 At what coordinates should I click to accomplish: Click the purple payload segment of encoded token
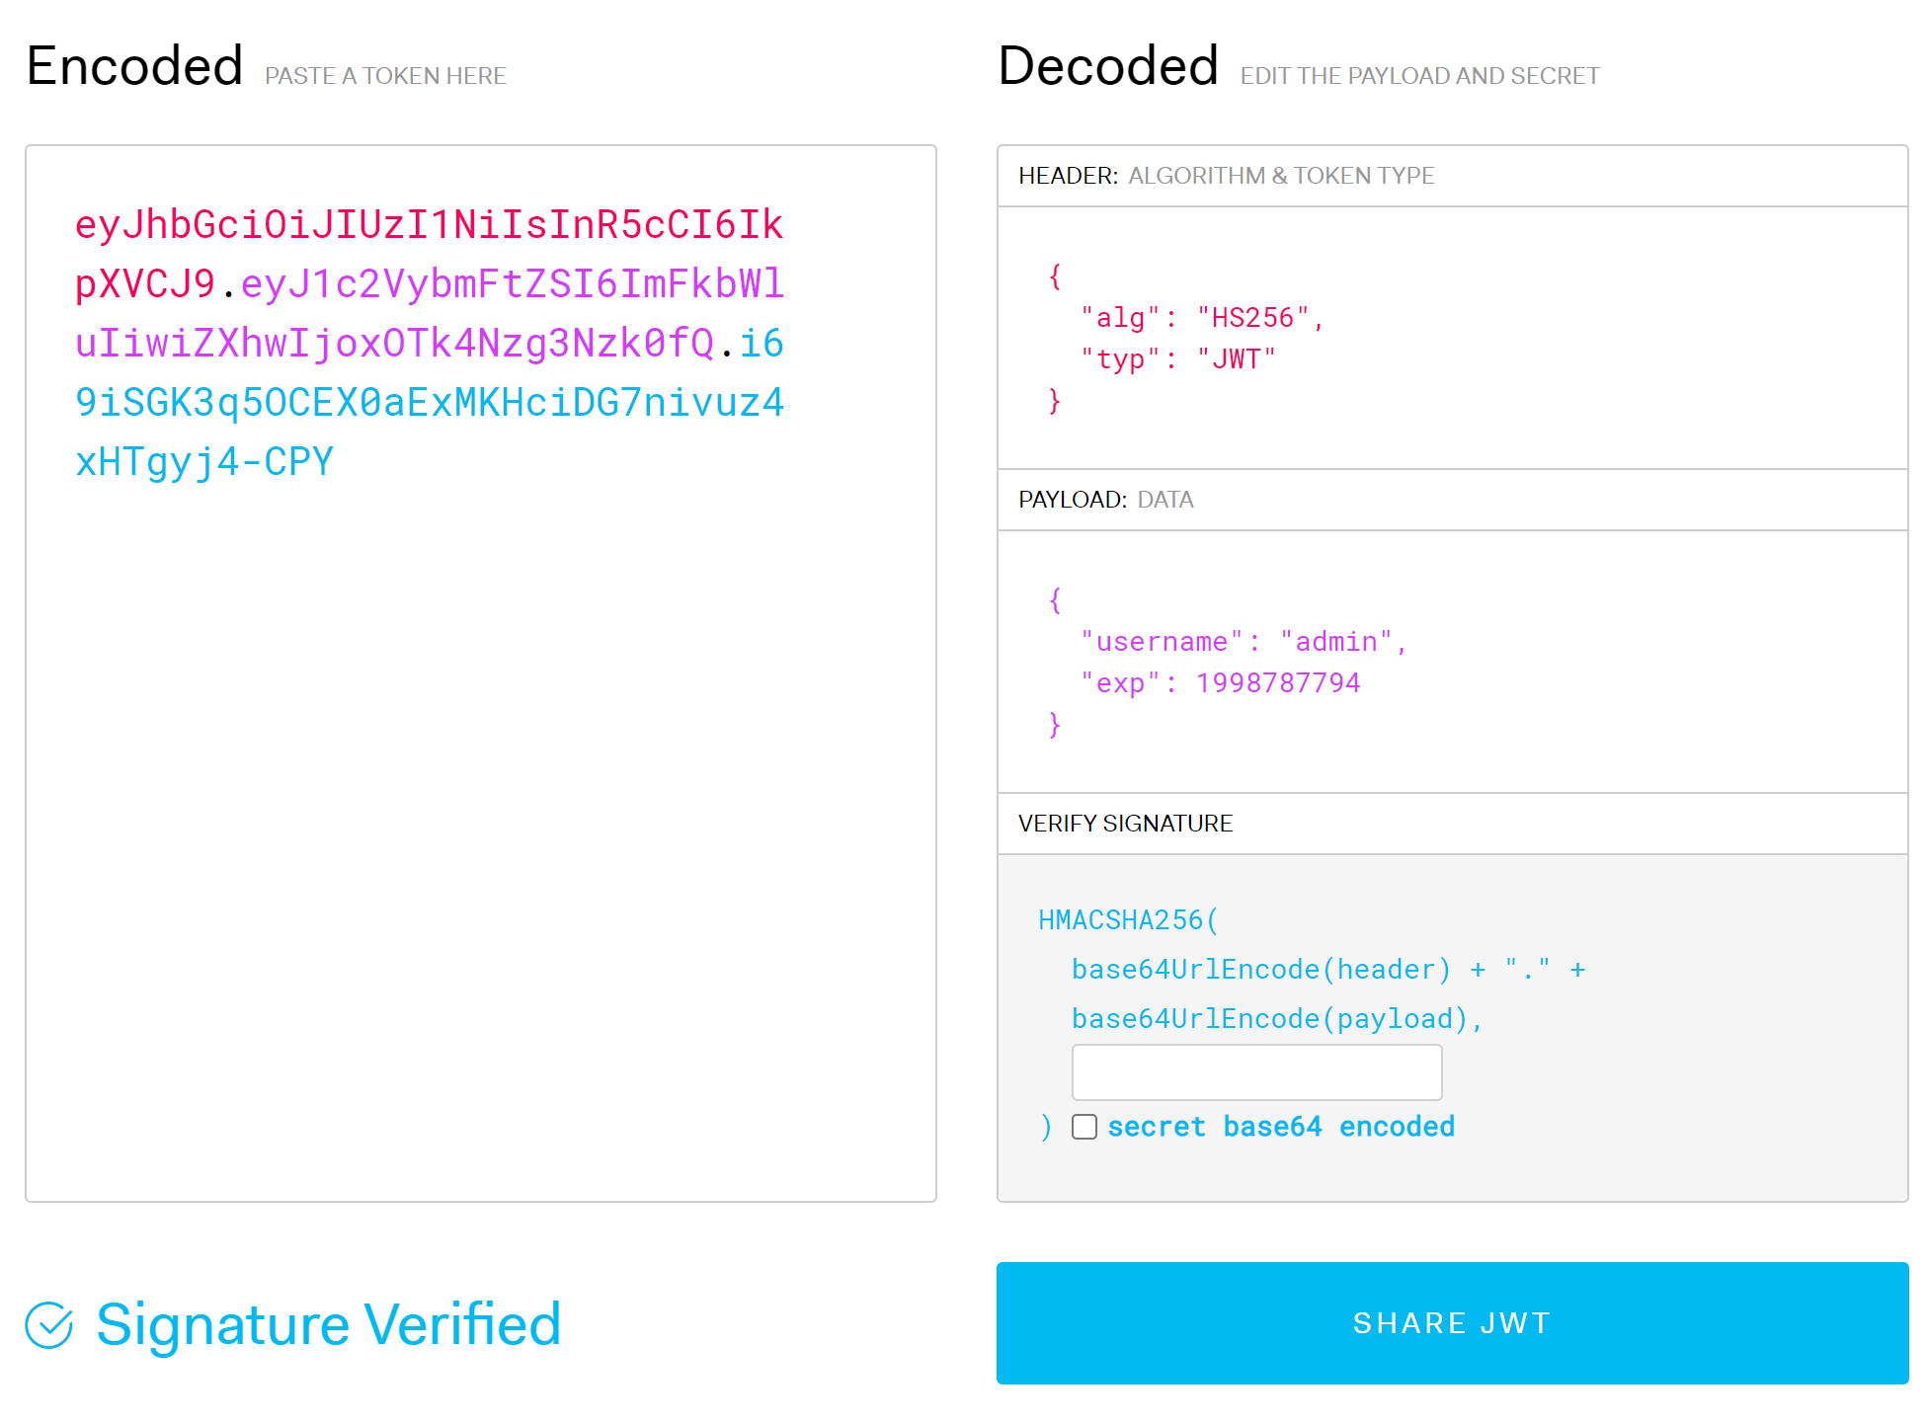point(511,284)
